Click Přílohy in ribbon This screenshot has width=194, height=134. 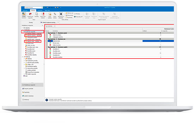coord(77,14)
